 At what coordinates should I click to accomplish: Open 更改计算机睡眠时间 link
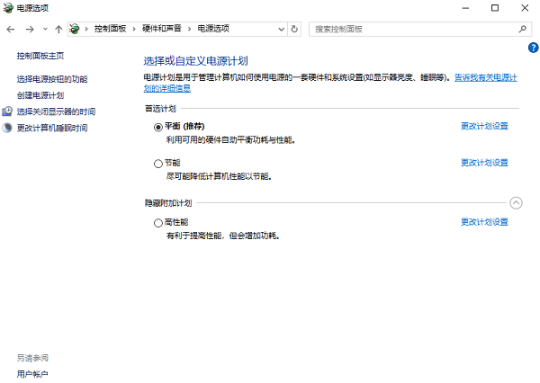52,128
